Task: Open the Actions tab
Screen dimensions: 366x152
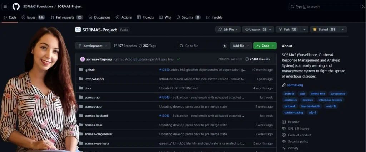Action: pos(124,17)
